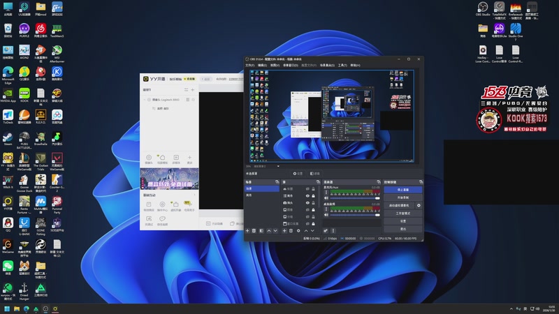Viewport: 559px width, 314px height.
Task: Pop out the Audio Mixer dock panel
Action: pyautogui.click(x=379, y=182)
